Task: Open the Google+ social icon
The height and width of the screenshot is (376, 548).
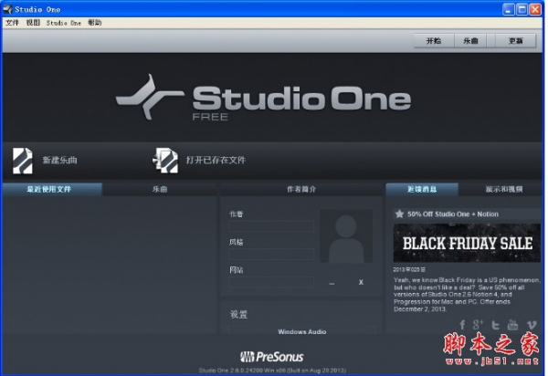Action: (x=478, y=325)
